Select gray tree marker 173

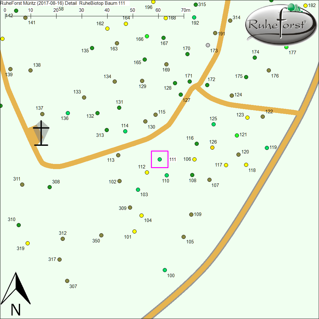pyautogui.click(x=208, y=45)
